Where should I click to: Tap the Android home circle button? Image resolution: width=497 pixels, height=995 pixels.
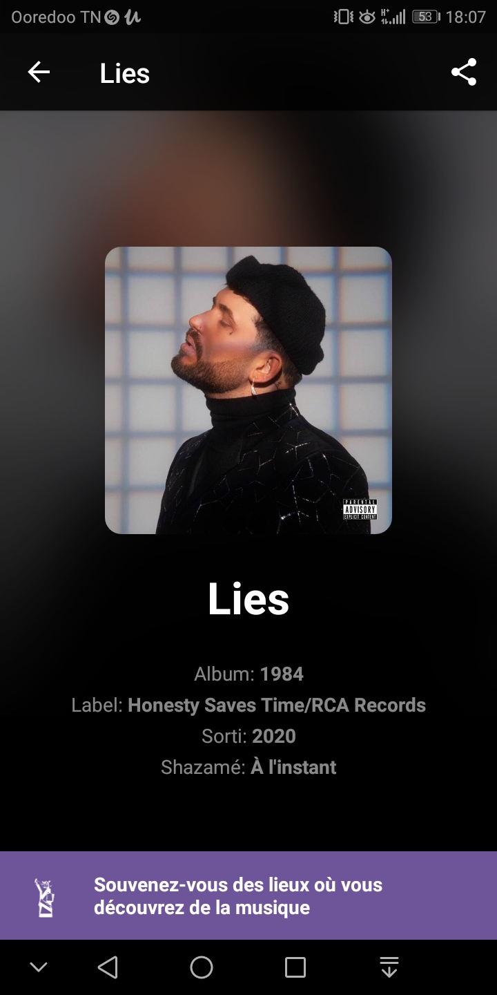[202, 967]
